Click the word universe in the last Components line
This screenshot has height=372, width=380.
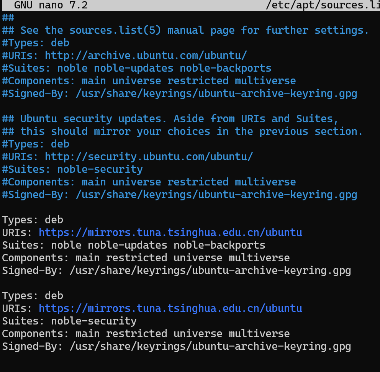tap(198, 333)
